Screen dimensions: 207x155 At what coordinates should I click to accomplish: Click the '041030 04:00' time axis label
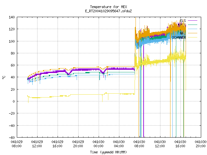click(x=119, y=144)
